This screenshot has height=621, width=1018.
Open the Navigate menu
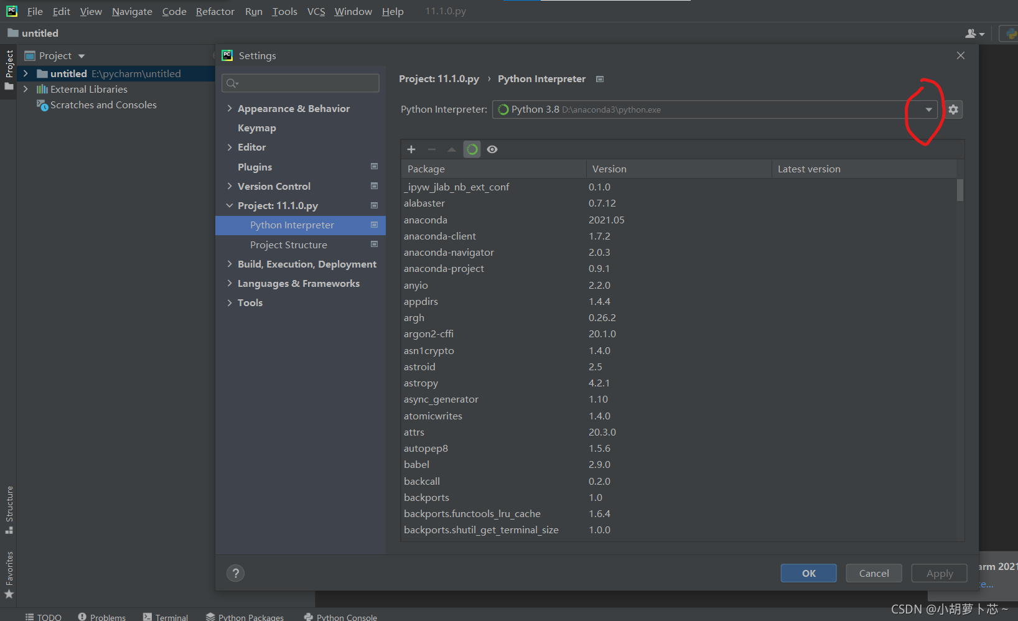tap(132, 11)
